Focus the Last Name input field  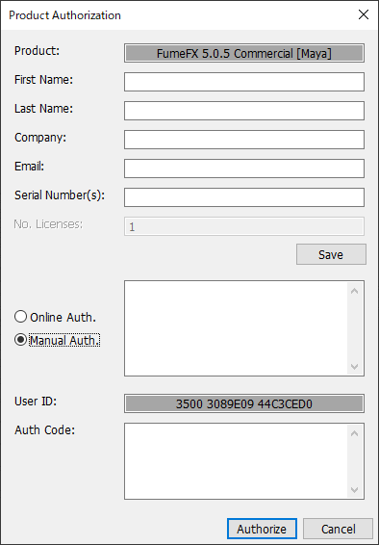tap(244, 111)
